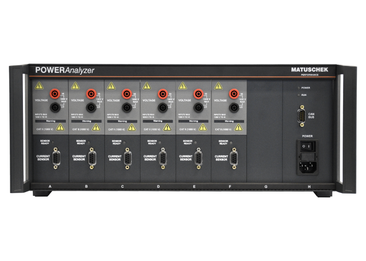Click the red HI voltage jack in slot C
The image size is (366, 261).
tap(127, 94)
